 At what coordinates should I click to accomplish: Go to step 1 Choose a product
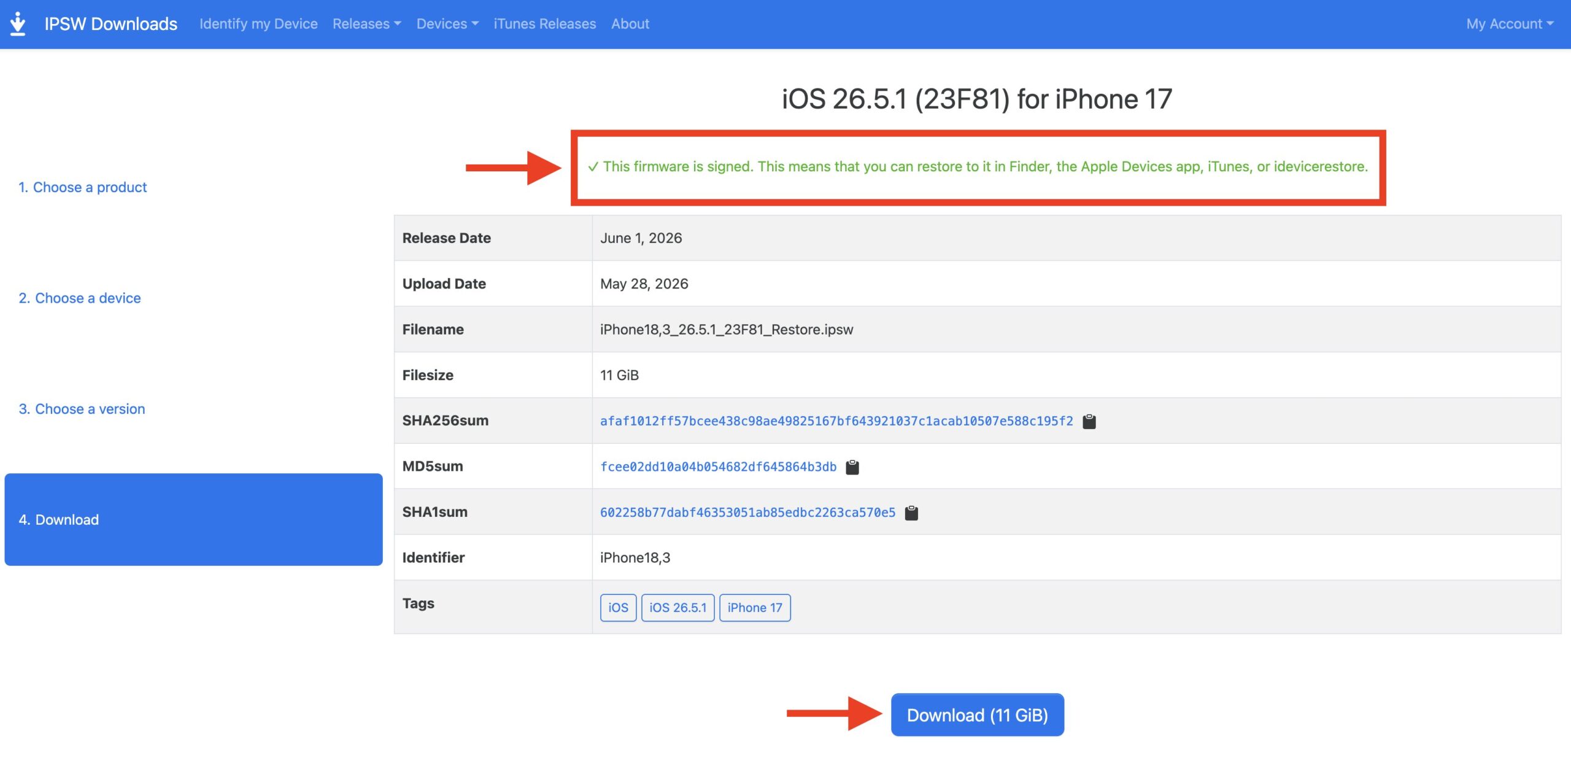[x=82, y=187]
